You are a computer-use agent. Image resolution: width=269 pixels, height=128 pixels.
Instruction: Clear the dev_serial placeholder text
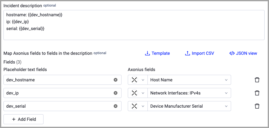coord(116,106)
